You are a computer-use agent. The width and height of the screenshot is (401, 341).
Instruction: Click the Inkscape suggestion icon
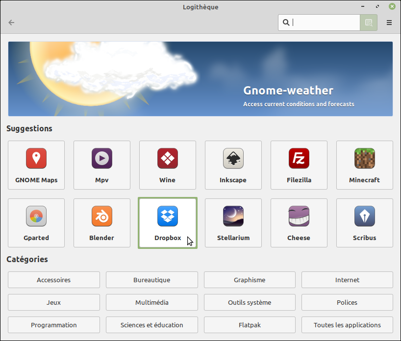(x=233, y=158)
